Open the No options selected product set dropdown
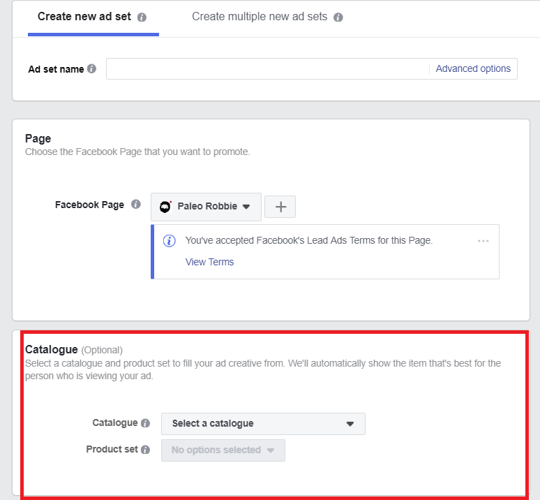Image resolution: width=540 pixels, height=500 pixels. pos(223,450)
